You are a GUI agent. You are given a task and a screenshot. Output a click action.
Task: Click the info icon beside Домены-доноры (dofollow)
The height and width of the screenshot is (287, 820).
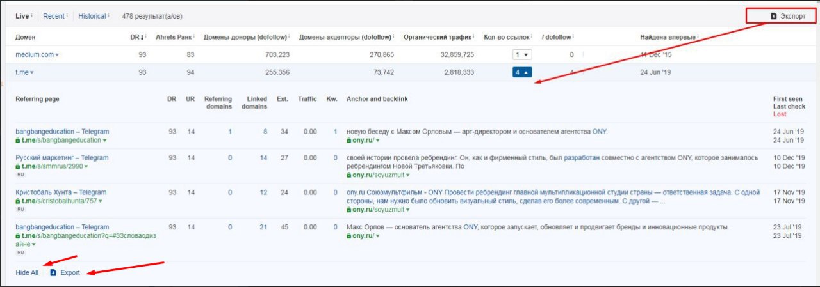(290, 36)
